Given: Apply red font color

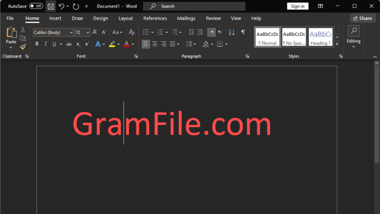Looking at the screenshot, I should tap(126, 44).
